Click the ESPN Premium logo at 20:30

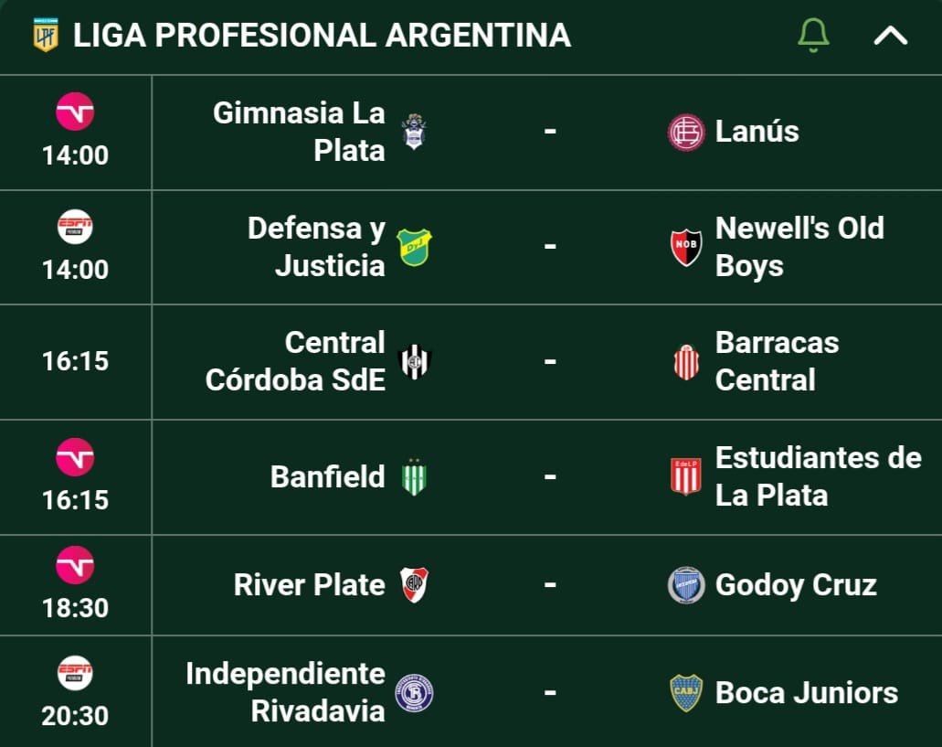pyautogui.click(x=75, y=673)
